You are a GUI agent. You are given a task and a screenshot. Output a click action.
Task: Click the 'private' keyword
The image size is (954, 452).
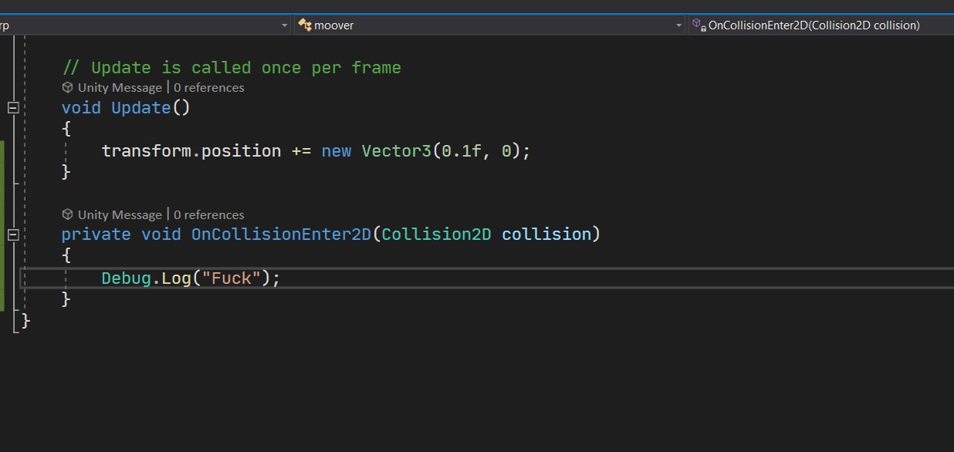coord(96,234)
